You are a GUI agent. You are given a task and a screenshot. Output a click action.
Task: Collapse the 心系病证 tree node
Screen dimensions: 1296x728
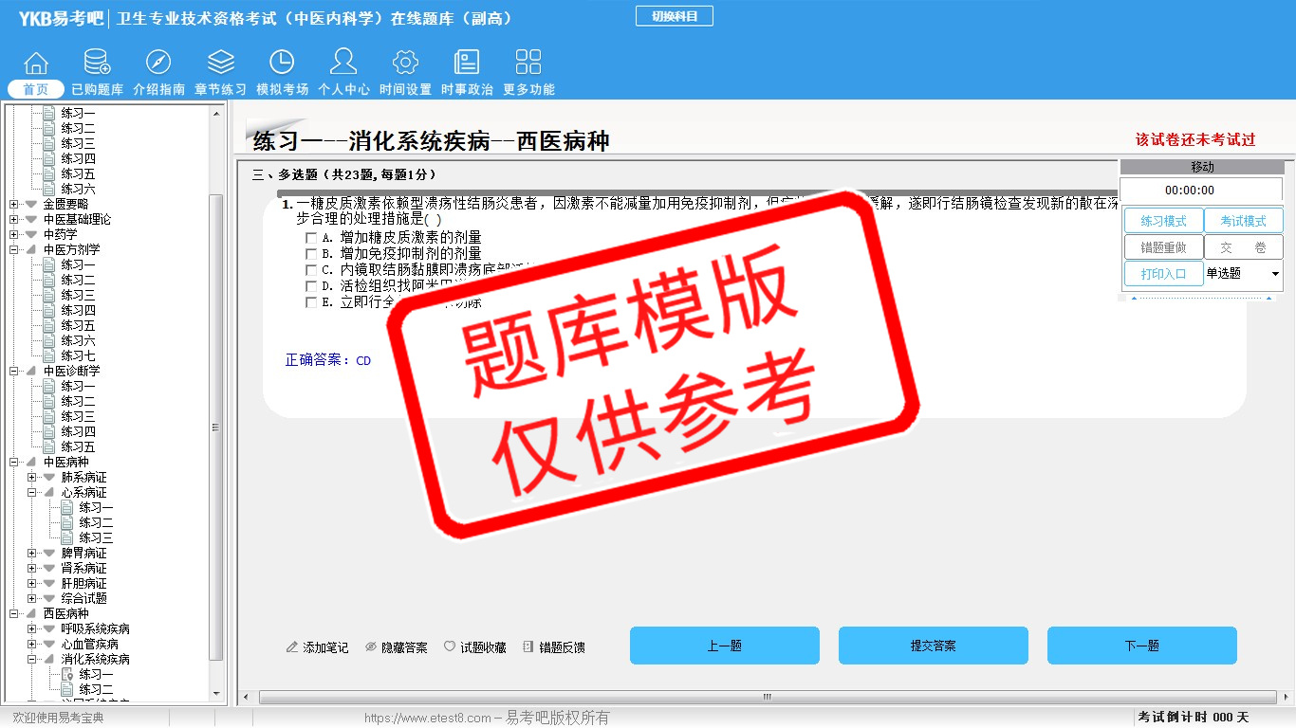pos(32,492)
